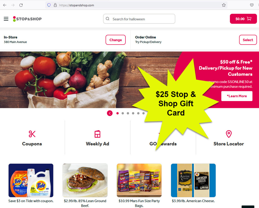Open the $0.00 shopping cart
The height and width of the screenshot is (208, 259).
coord(243,19)
